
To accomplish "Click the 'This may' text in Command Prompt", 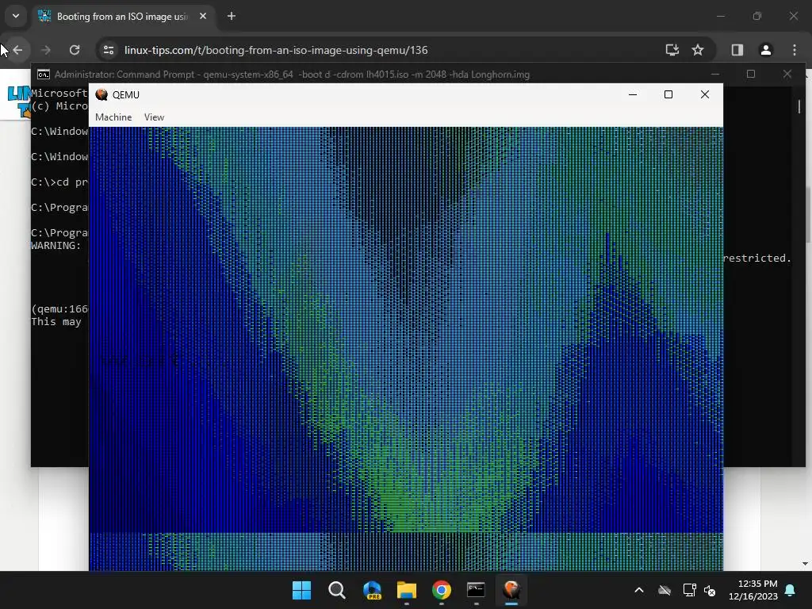I will 56,322.
